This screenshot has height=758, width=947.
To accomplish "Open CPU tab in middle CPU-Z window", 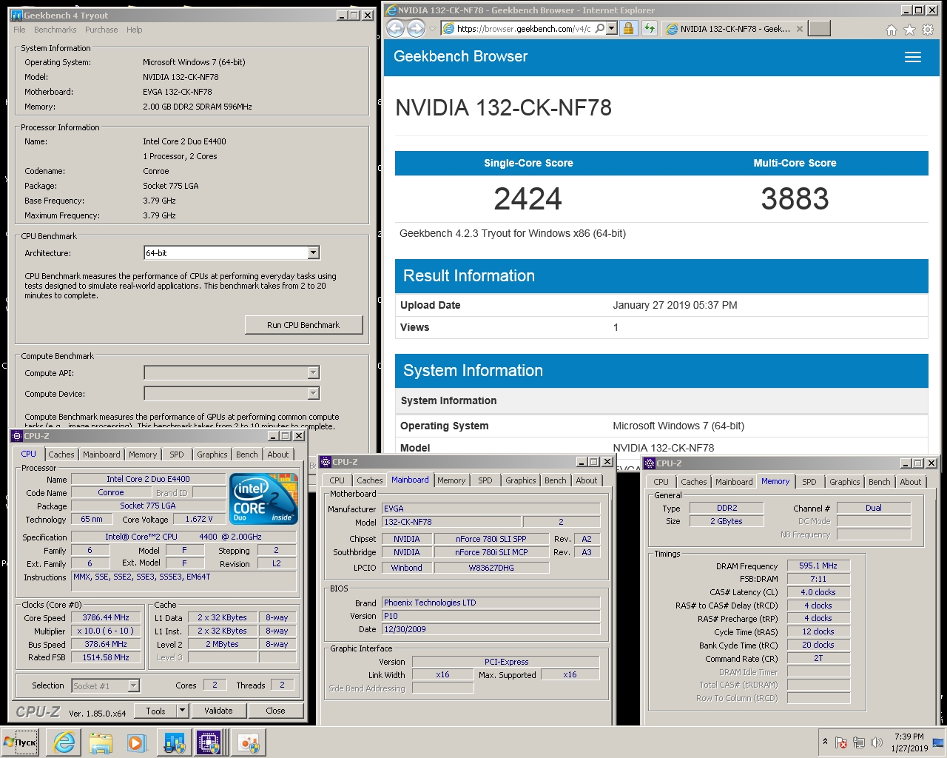I will (x=337, y=480).
